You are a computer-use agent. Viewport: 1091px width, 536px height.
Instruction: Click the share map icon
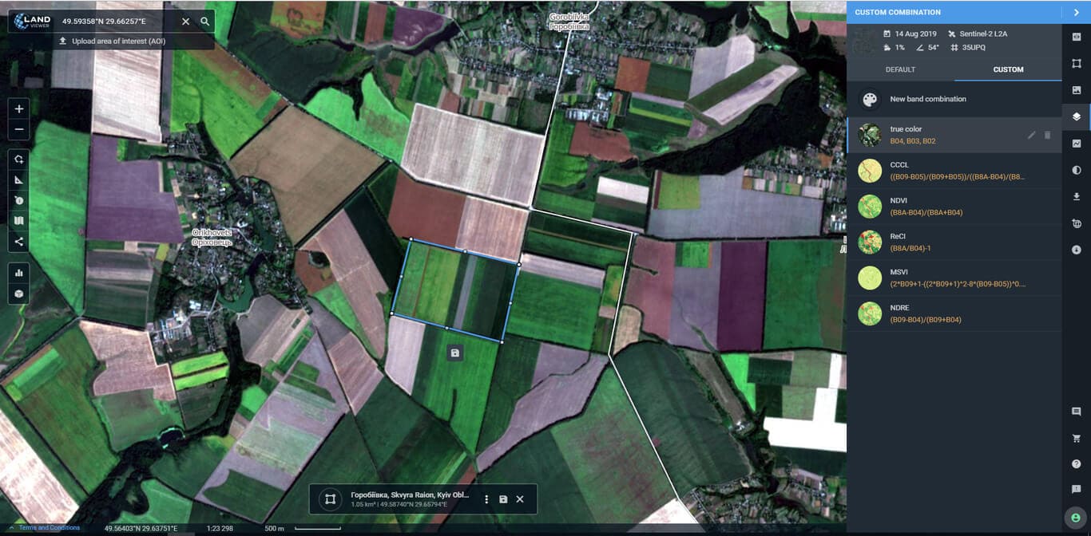19,242
